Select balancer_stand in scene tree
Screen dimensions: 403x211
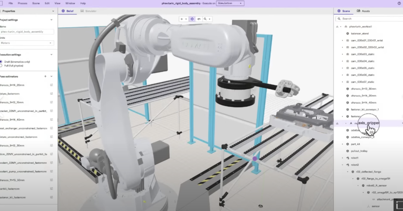coord(360,33)
